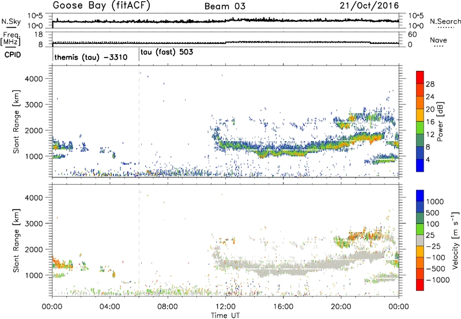Click the '04:00' time tick label
Screen dimensions: 461x319
109,307
